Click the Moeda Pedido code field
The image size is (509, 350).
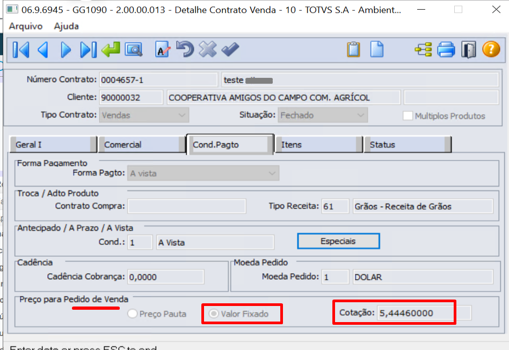click(x=336, y=277)
